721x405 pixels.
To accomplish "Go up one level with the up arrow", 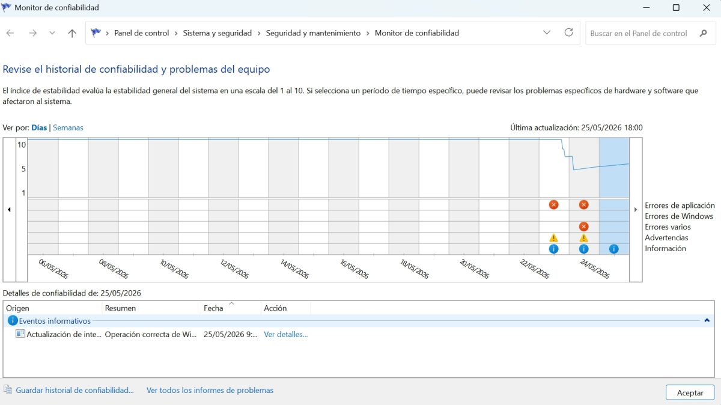I will 72,33.
